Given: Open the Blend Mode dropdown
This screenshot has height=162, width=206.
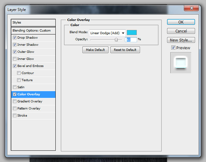Looking at the screenshot, I should pyautogui.click(x=108, y=33).
